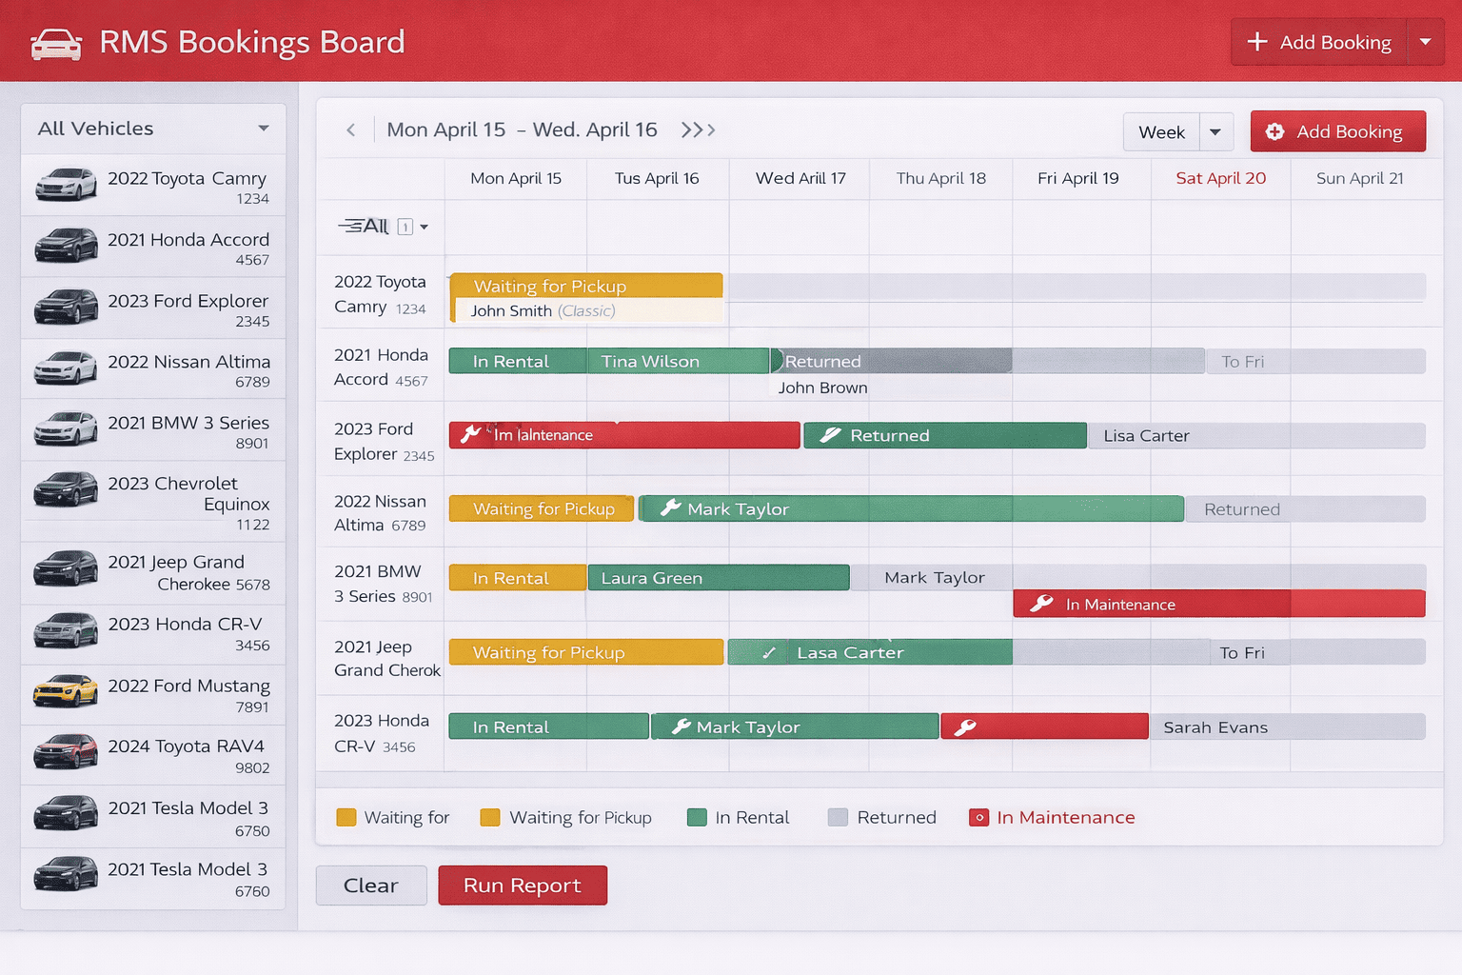Toggle the Returned legend filter
This screenshot has height=975, width=1462.
pyautogui.click(x=838, y=818)
